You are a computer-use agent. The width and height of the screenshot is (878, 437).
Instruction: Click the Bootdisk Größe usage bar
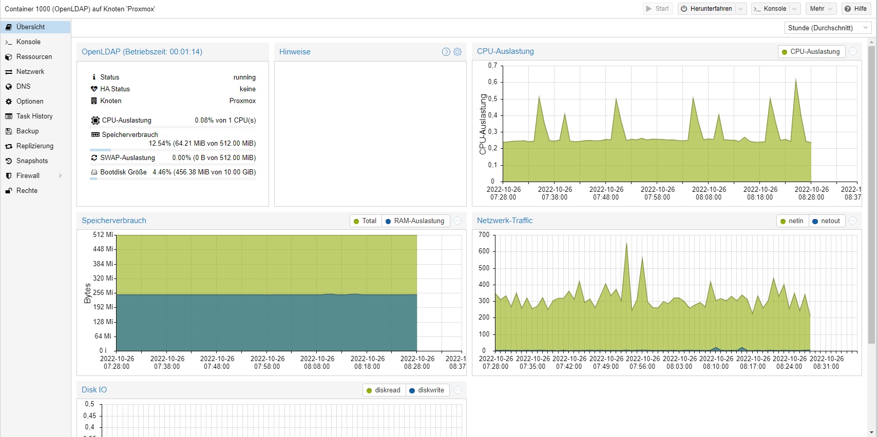173,178
